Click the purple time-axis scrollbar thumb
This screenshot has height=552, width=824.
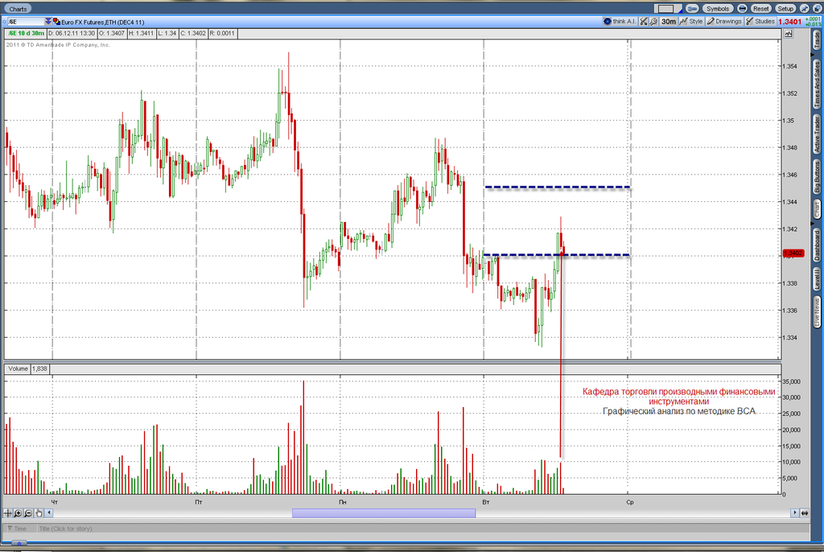[x=384, y=513]
